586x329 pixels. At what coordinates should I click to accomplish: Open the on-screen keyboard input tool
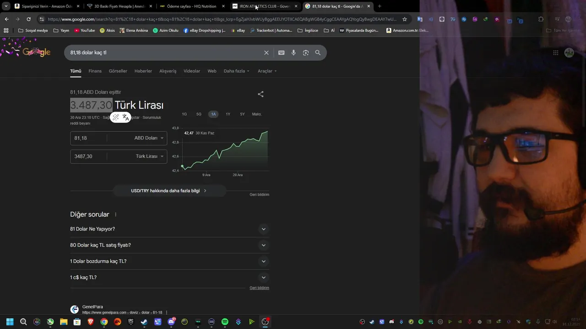click(x=282, y=53)
